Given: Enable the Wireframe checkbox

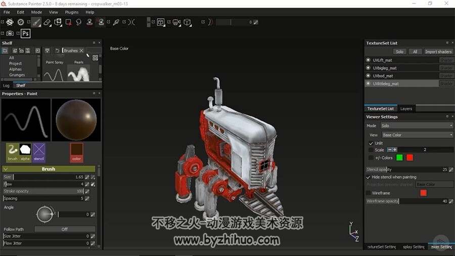Looking at the screenshot, I should [x=368, y=193].
